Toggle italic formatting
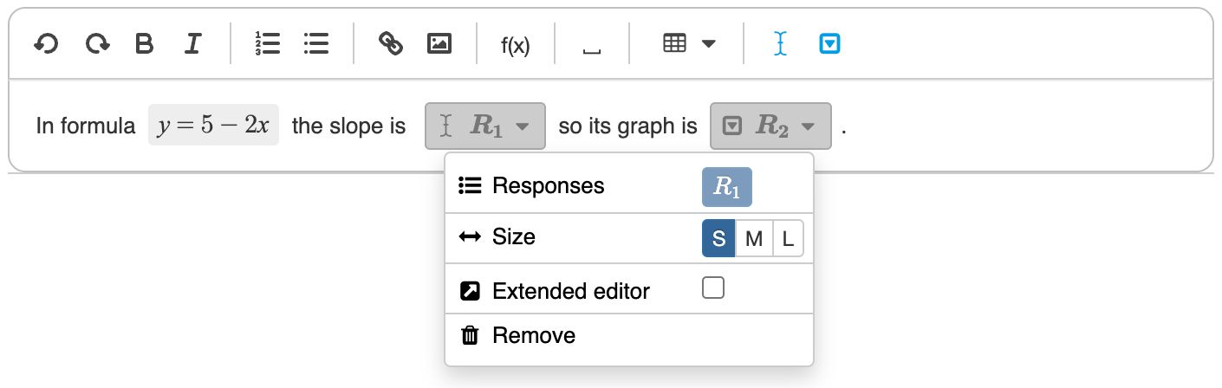1222x388 pixels. pos(193,43)
